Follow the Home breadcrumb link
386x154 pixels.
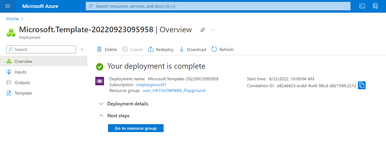[x=12, y=19]
